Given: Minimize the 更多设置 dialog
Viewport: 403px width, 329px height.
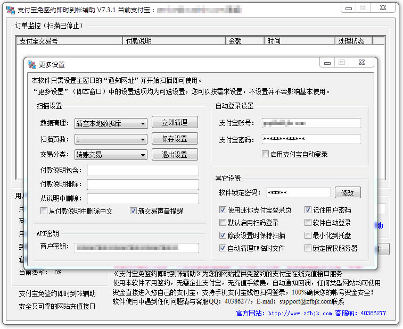Looking at the screenshot, I should coord(327,62).
